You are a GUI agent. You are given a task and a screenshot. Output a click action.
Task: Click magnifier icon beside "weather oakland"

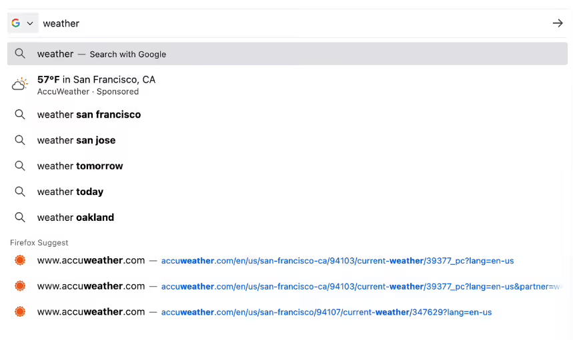click(x=20, y=218)
